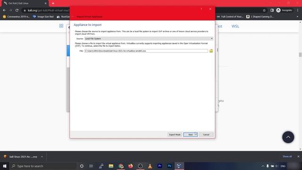Open Task View from the taskbar
The width and height of the screenshot is (302, 170).
point(91,166)
